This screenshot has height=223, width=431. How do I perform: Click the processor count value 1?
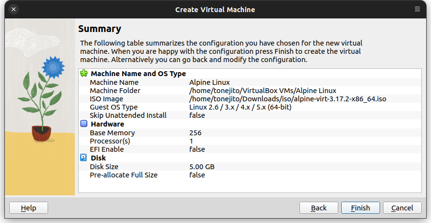pos(191,141)
